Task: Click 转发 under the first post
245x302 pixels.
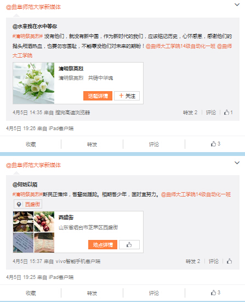Action: [x=92, y=144]
